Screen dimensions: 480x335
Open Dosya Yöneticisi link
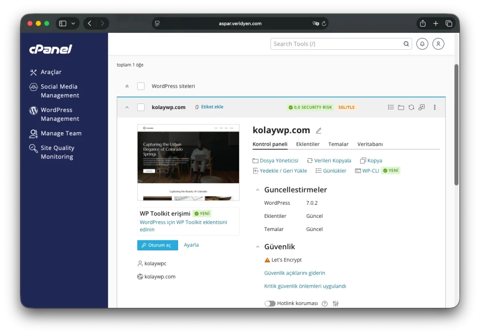[276, 161]
